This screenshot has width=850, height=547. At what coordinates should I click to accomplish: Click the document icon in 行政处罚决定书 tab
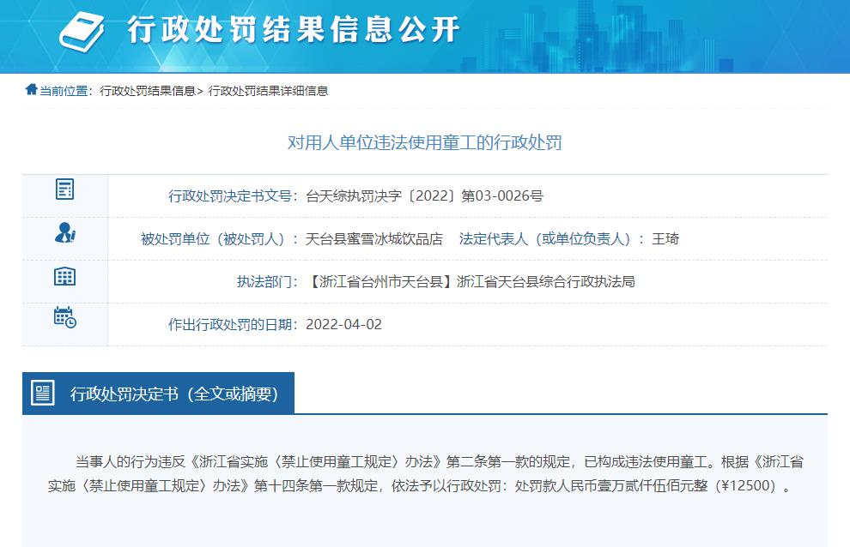click(43, 393)
